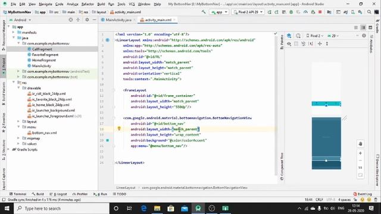381x214 pixels.
Task: Click the colorAccent gutter swatch on line 20
Action: tap(108, 140)
